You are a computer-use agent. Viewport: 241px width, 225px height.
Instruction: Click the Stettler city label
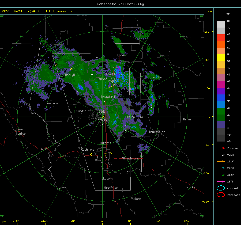point(156,77)
